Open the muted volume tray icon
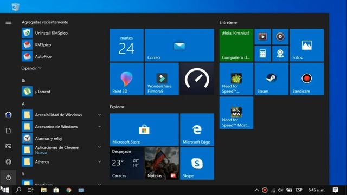This screenshot has height=195, width=347. [x=281, y=190]
